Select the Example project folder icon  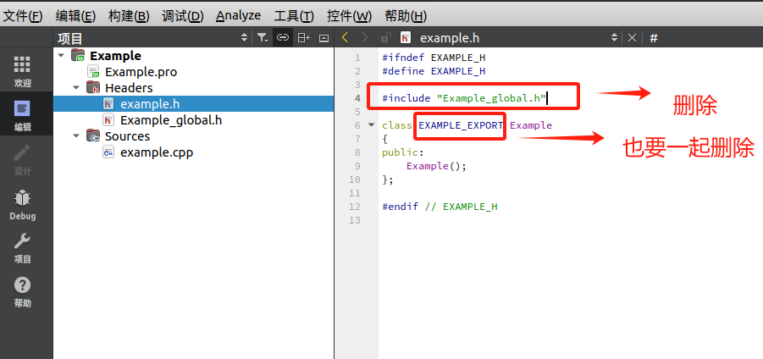pyautogui.click(x=78, y=55)
